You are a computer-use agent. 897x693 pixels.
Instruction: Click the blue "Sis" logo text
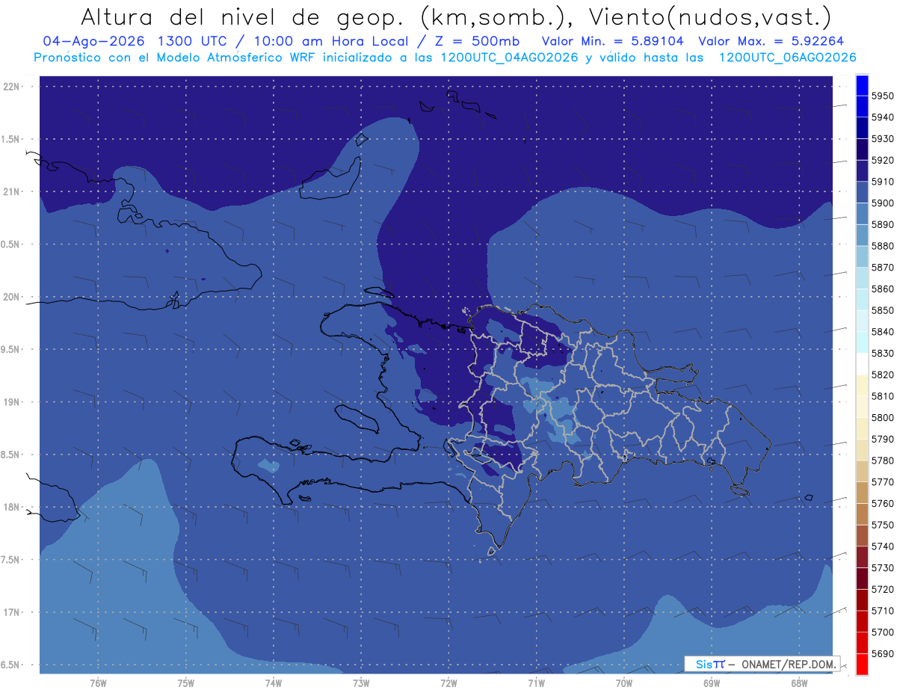[704, 664]
